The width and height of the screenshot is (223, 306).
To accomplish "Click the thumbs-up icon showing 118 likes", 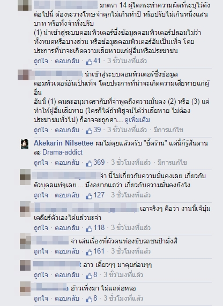I will (89, 228).
